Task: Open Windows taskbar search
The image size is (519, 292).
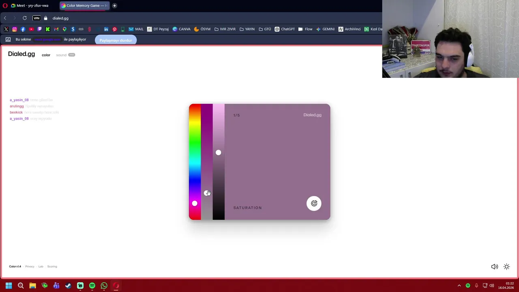Action: (x=21, y=286)
